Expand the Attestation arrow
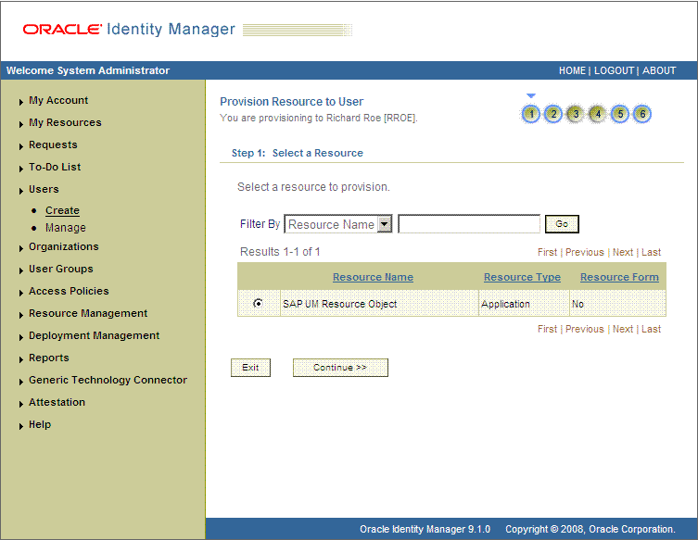The height and width of the screenshot is (540, 698). tap(21, 405)
